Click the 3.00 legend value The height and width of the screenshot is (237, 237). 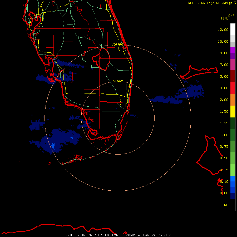pyautogui.click(x=224, y=88)
